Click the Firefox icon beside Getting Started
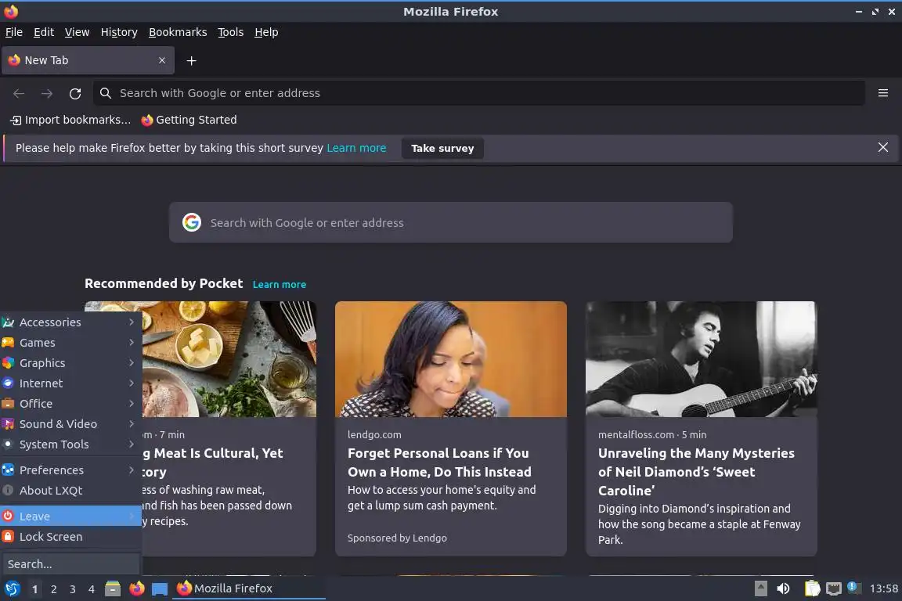The image size is (902, 601). point(147,120)
